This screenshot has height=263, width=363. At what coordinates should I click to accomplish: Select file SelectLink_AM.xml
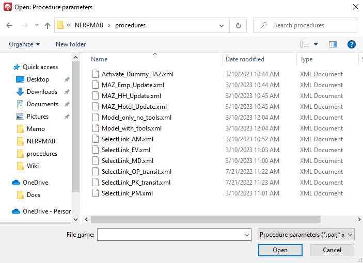click(128, 139)
